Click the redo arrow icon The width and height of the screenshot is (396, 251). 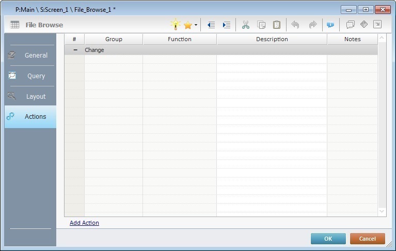(x=312, y=25)
